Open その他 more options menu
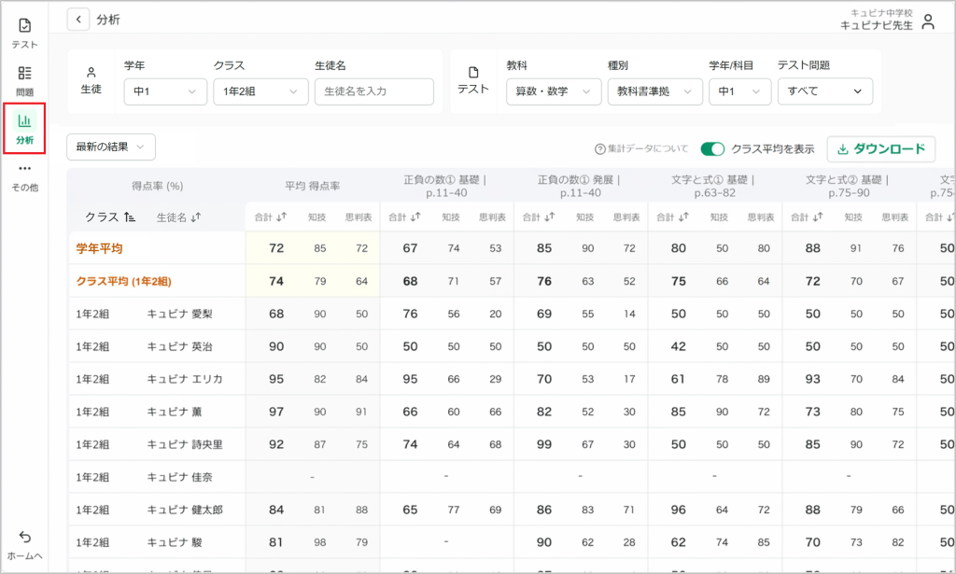The image size is (956, 574). [24, 177]
